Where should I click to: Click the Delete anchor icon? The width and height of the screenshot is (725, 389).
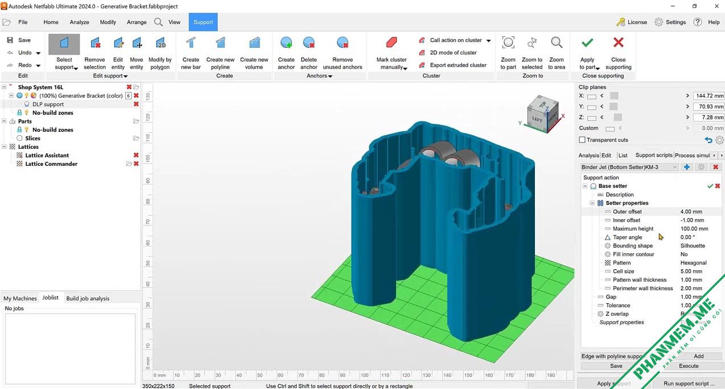(x=309, y=43)
